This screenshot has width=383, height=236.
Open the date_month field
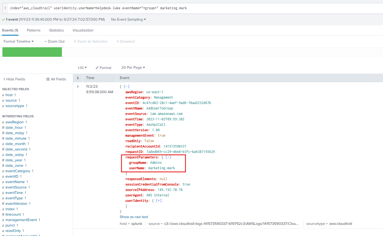(x=15, y=144)
